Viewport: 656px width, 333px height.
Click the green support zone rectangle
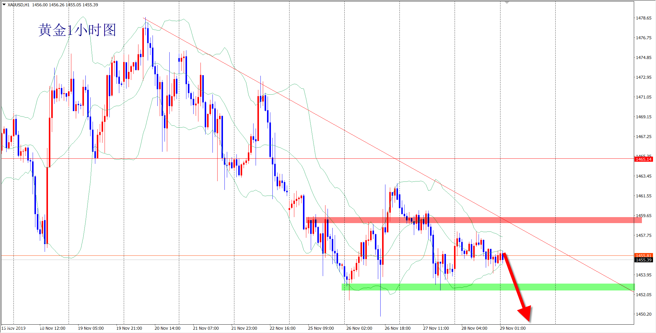pos(569,287)
